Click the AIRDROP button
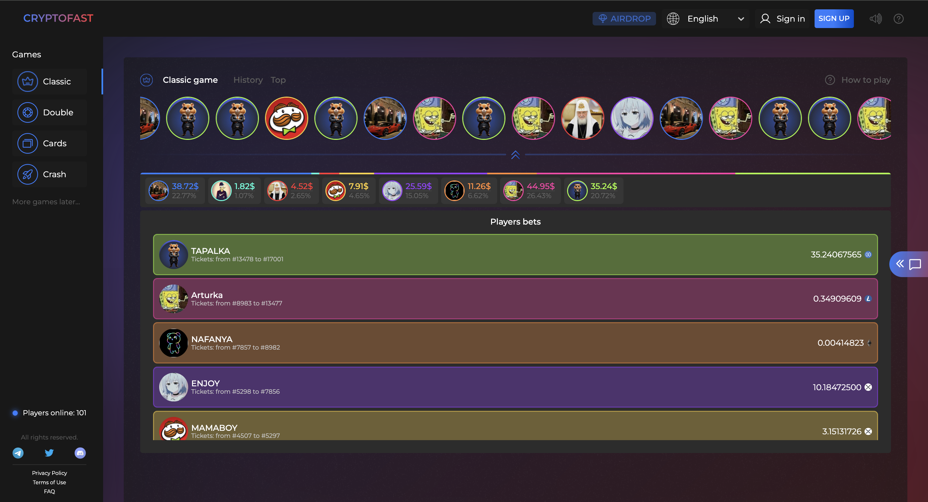The image size is (928, 502). 624,19
